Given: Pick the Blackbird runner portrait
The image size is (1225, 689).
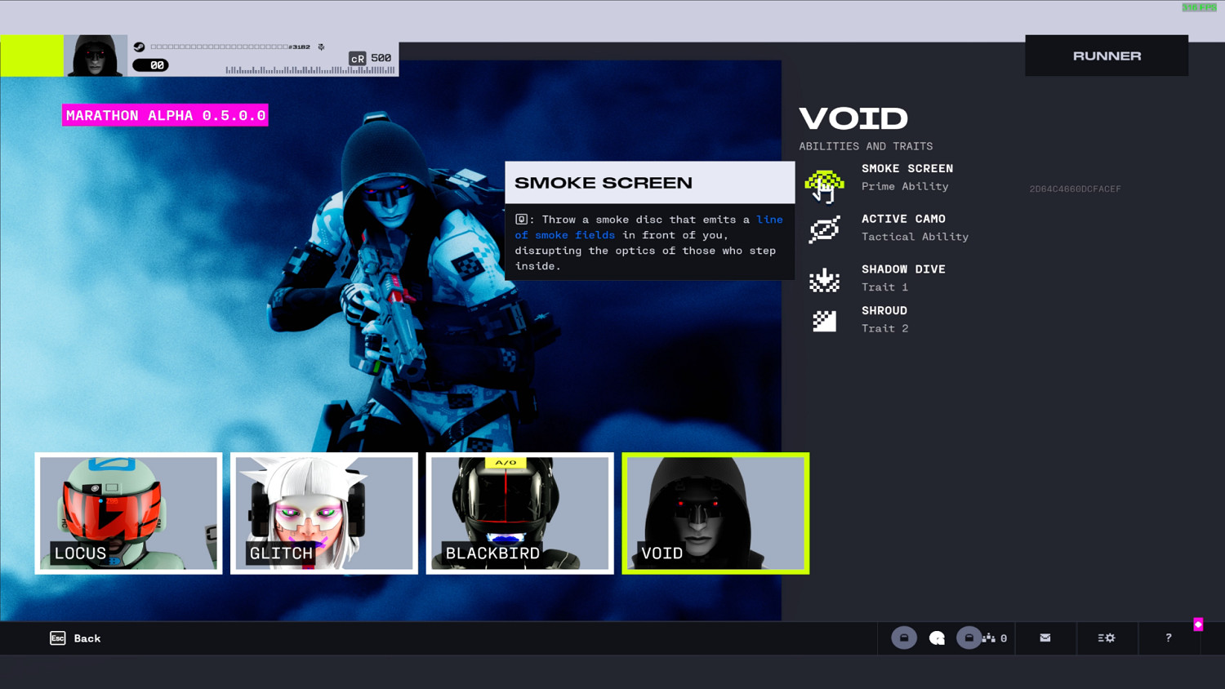Looking at the screenshot, I should 519,513.
